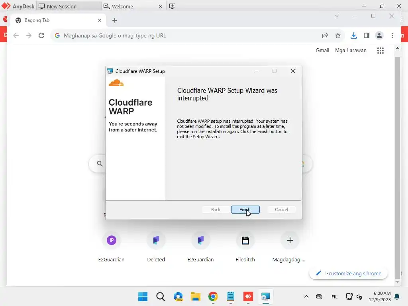408x306 pixels.
Task: Open the purple IP E2Guardian shortcut
Action: [112, 240]
